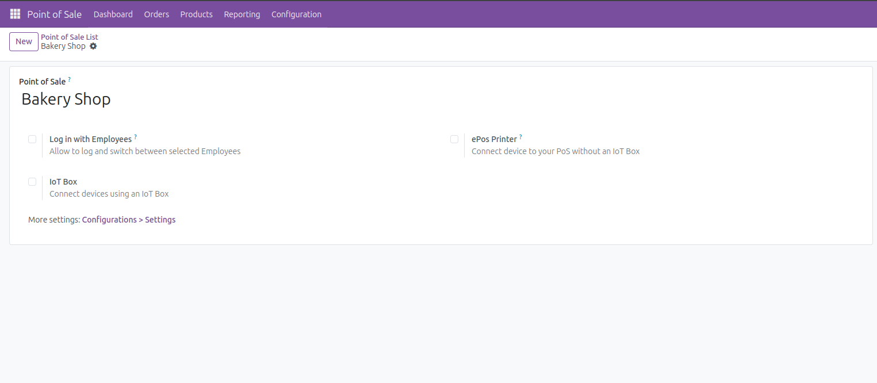Open the apps grid home menu icon
The image size is (877, 383).
pos(15,14)
